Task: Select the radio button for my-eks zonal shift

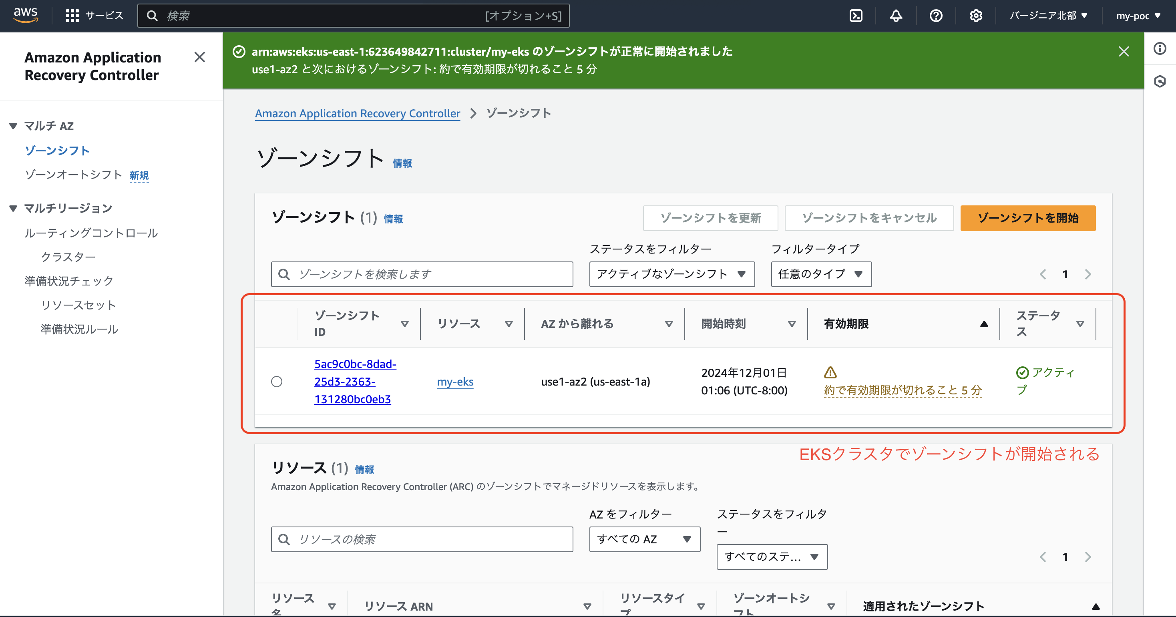Action: click(277, 382)
